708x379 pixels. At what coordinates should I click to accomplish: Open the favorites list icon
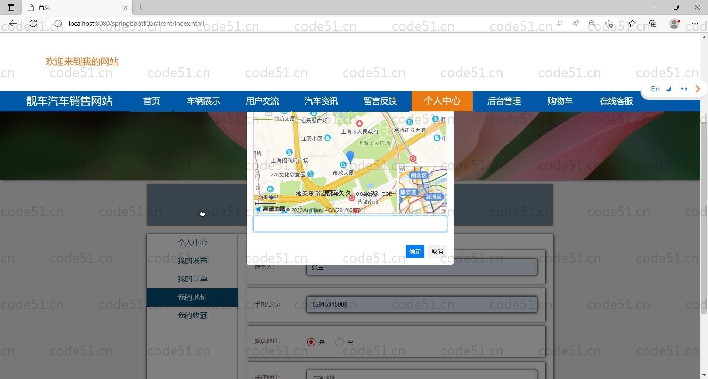click(632, 24)
